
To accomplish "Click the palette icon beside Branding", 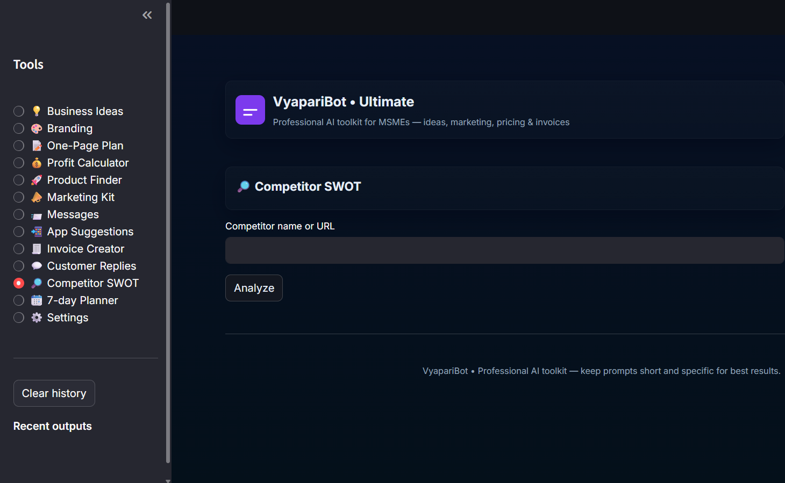I will click(37, 128).
